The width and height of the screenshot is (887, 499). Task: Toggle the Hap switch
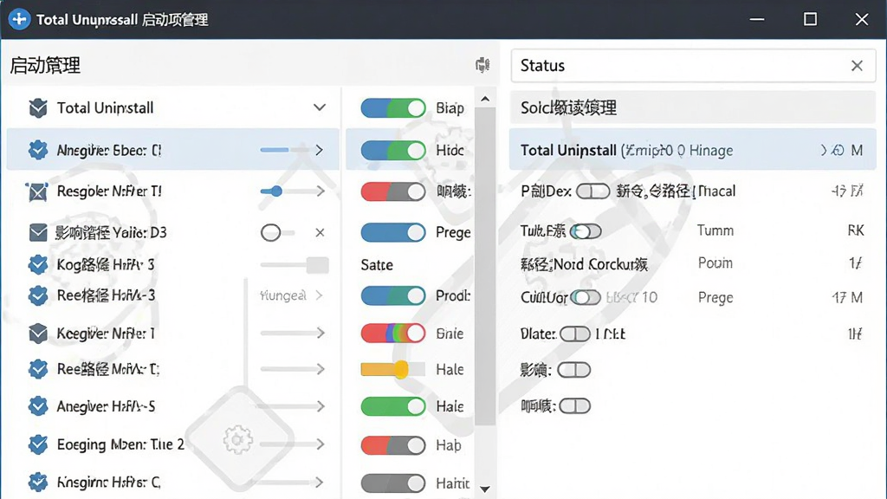click(393, 445)
